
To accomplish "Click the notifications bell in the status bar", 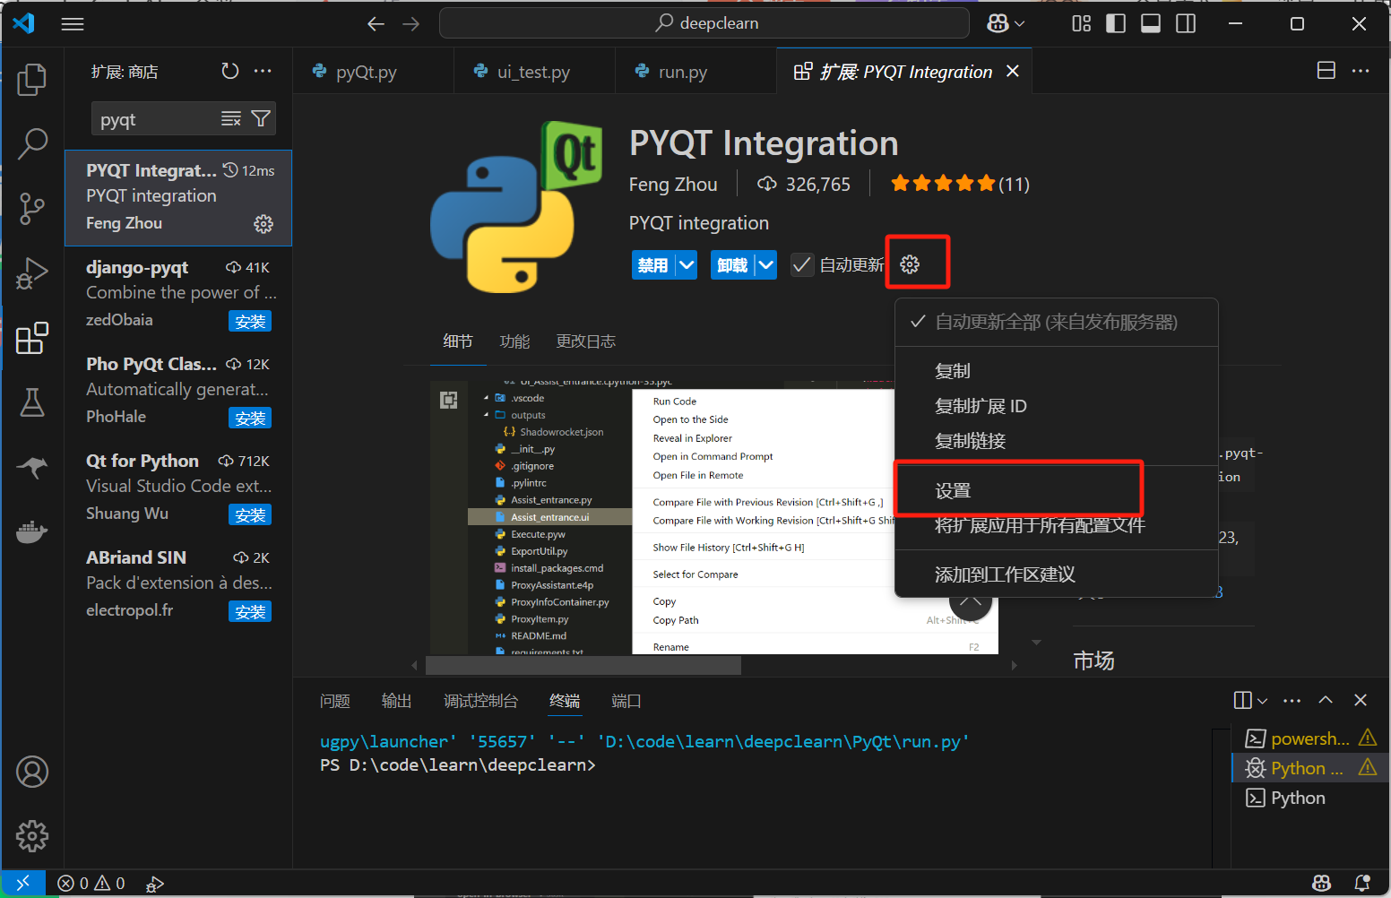I will click(x=1361, y=883).
